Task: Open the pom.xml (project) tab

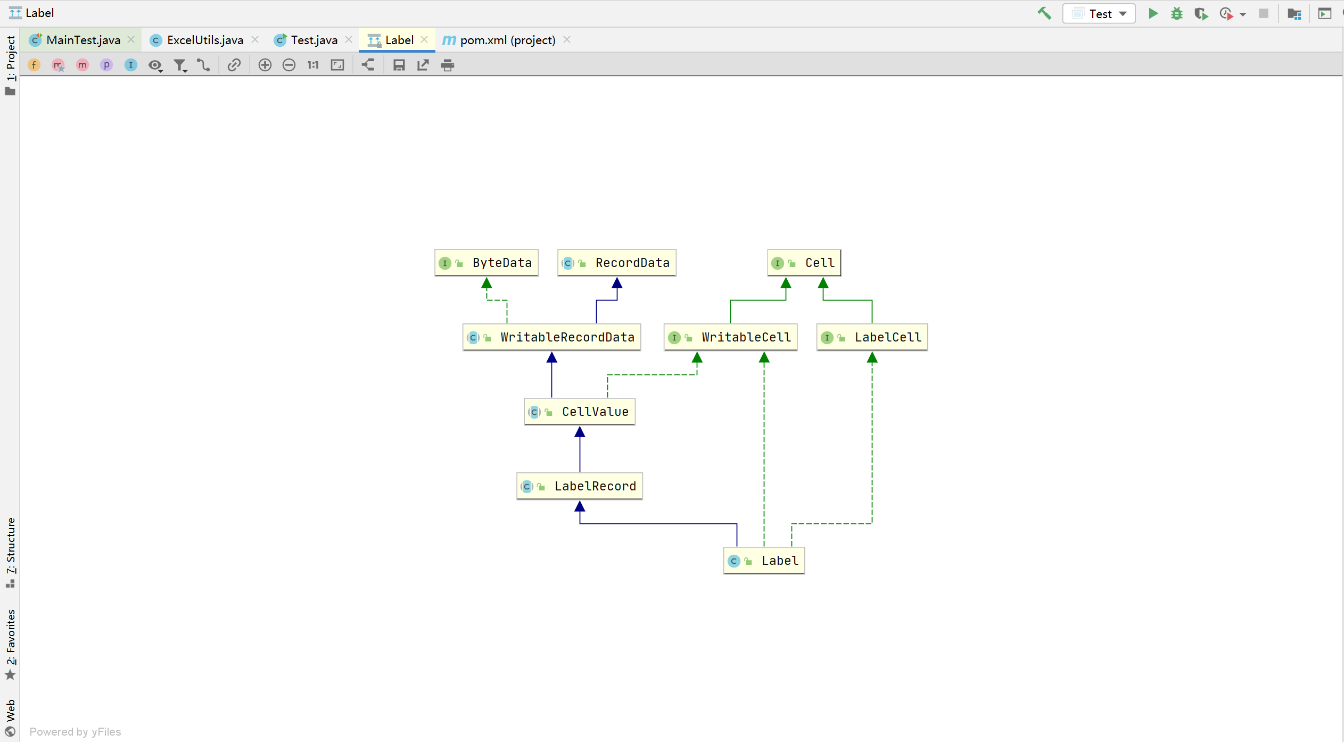Action: pos(507,40)
